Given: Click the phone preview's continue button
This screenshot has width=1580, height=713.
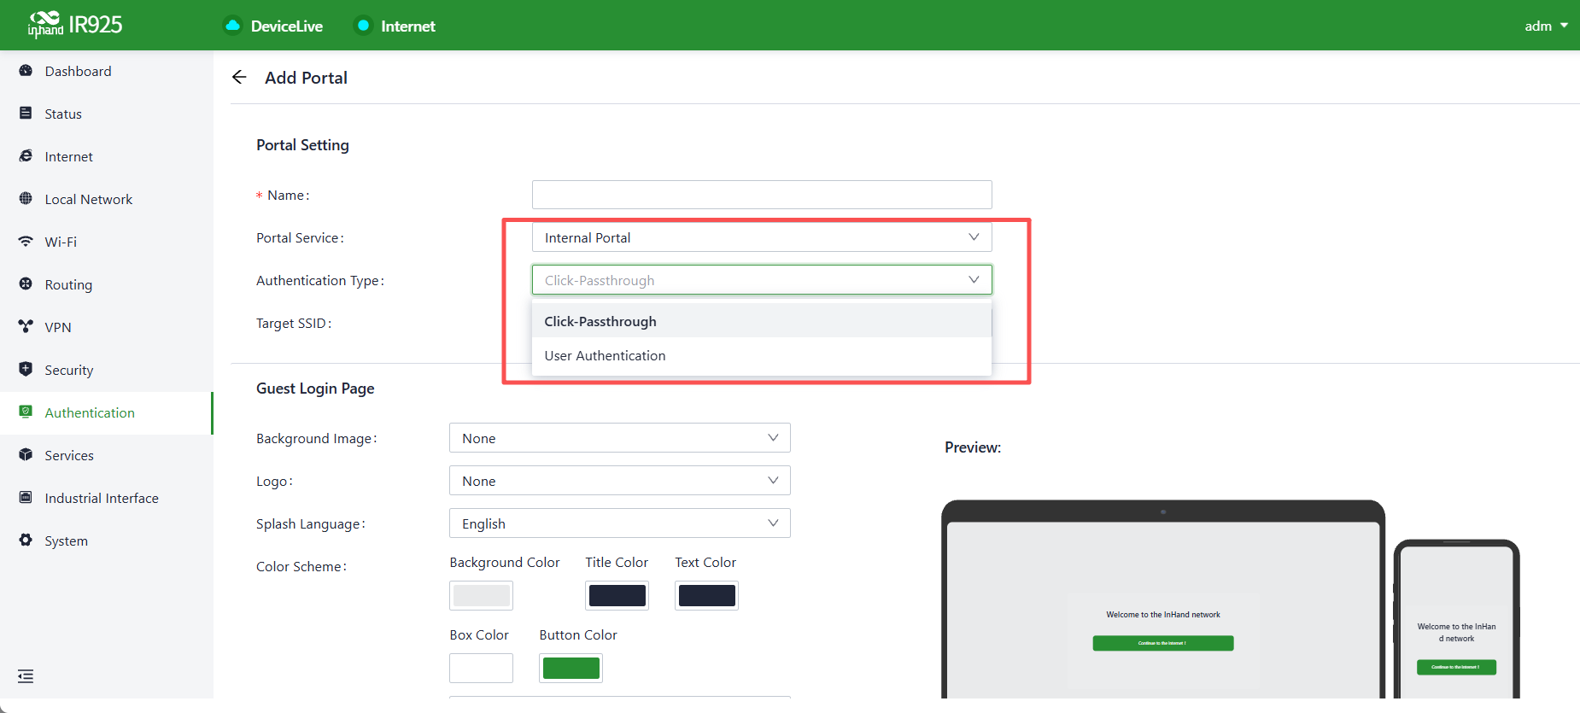Looking at the screenshot, I should pyautogui.click(x=1456, y=667).
